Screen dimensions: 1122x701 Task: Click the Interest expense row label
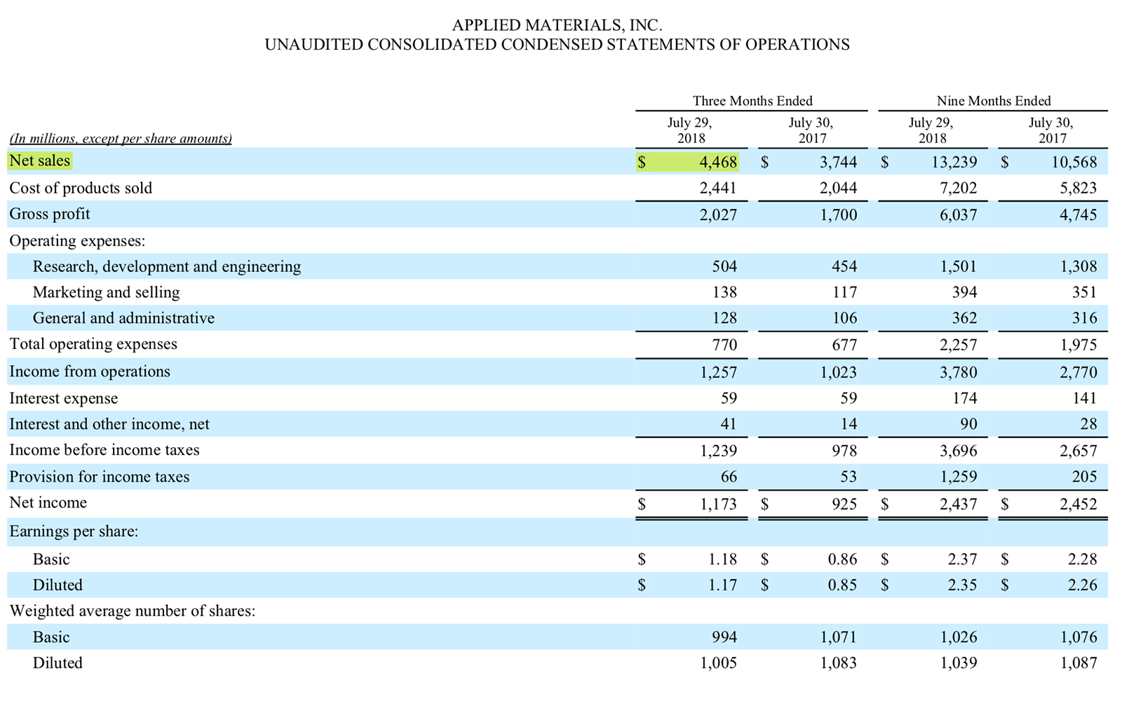pyautogui.click(x=63, y=398)
